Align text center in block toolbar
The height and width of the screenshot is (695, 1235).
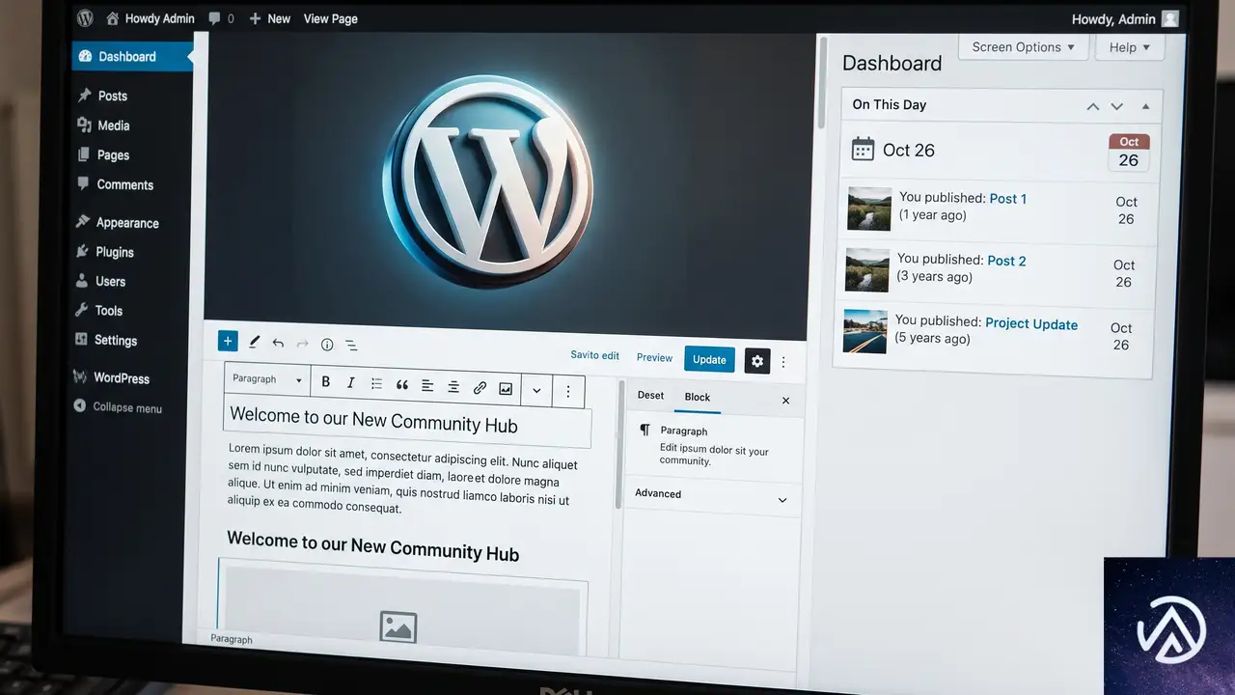click(x=453, y=387)
